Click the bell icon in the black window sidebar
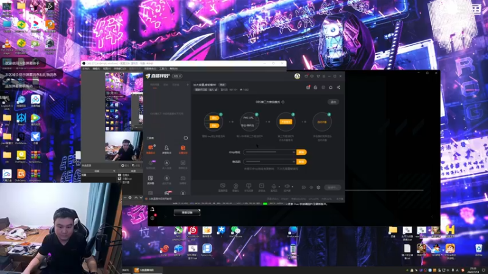Screen dimensions: 488x274 point(152,209)
